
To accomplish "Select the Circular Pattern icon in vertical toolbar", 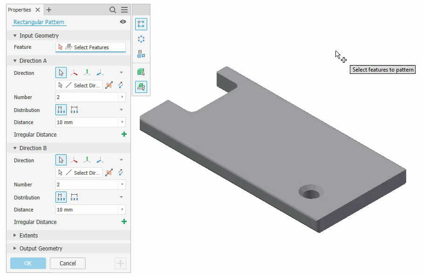I will click(141, 40).
